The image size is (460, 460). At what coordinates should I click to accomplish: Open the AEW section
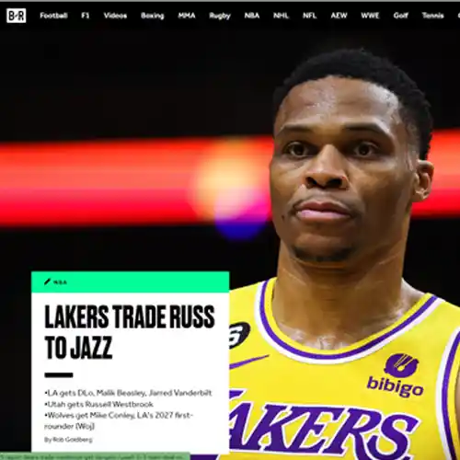339,16
